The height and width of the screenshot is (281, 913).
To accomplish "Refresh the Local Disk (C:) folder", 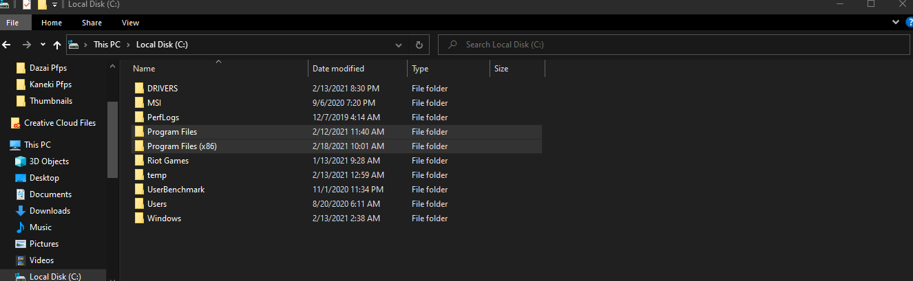I will 419,45.
